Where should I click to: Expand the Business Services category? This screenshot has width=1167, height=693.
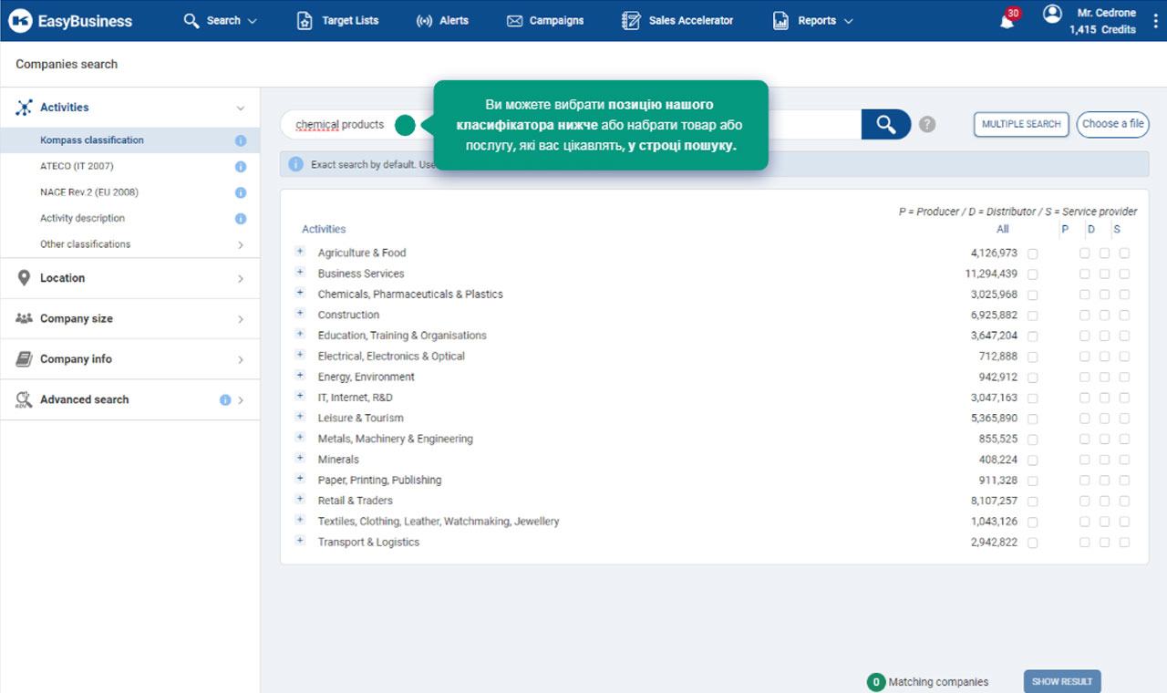pyautogui.click(x=300, y=273)
